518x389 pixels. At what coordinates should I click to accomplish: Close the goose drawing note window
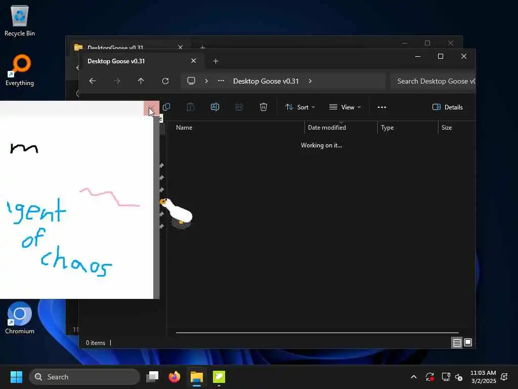[x=151, y=108]
